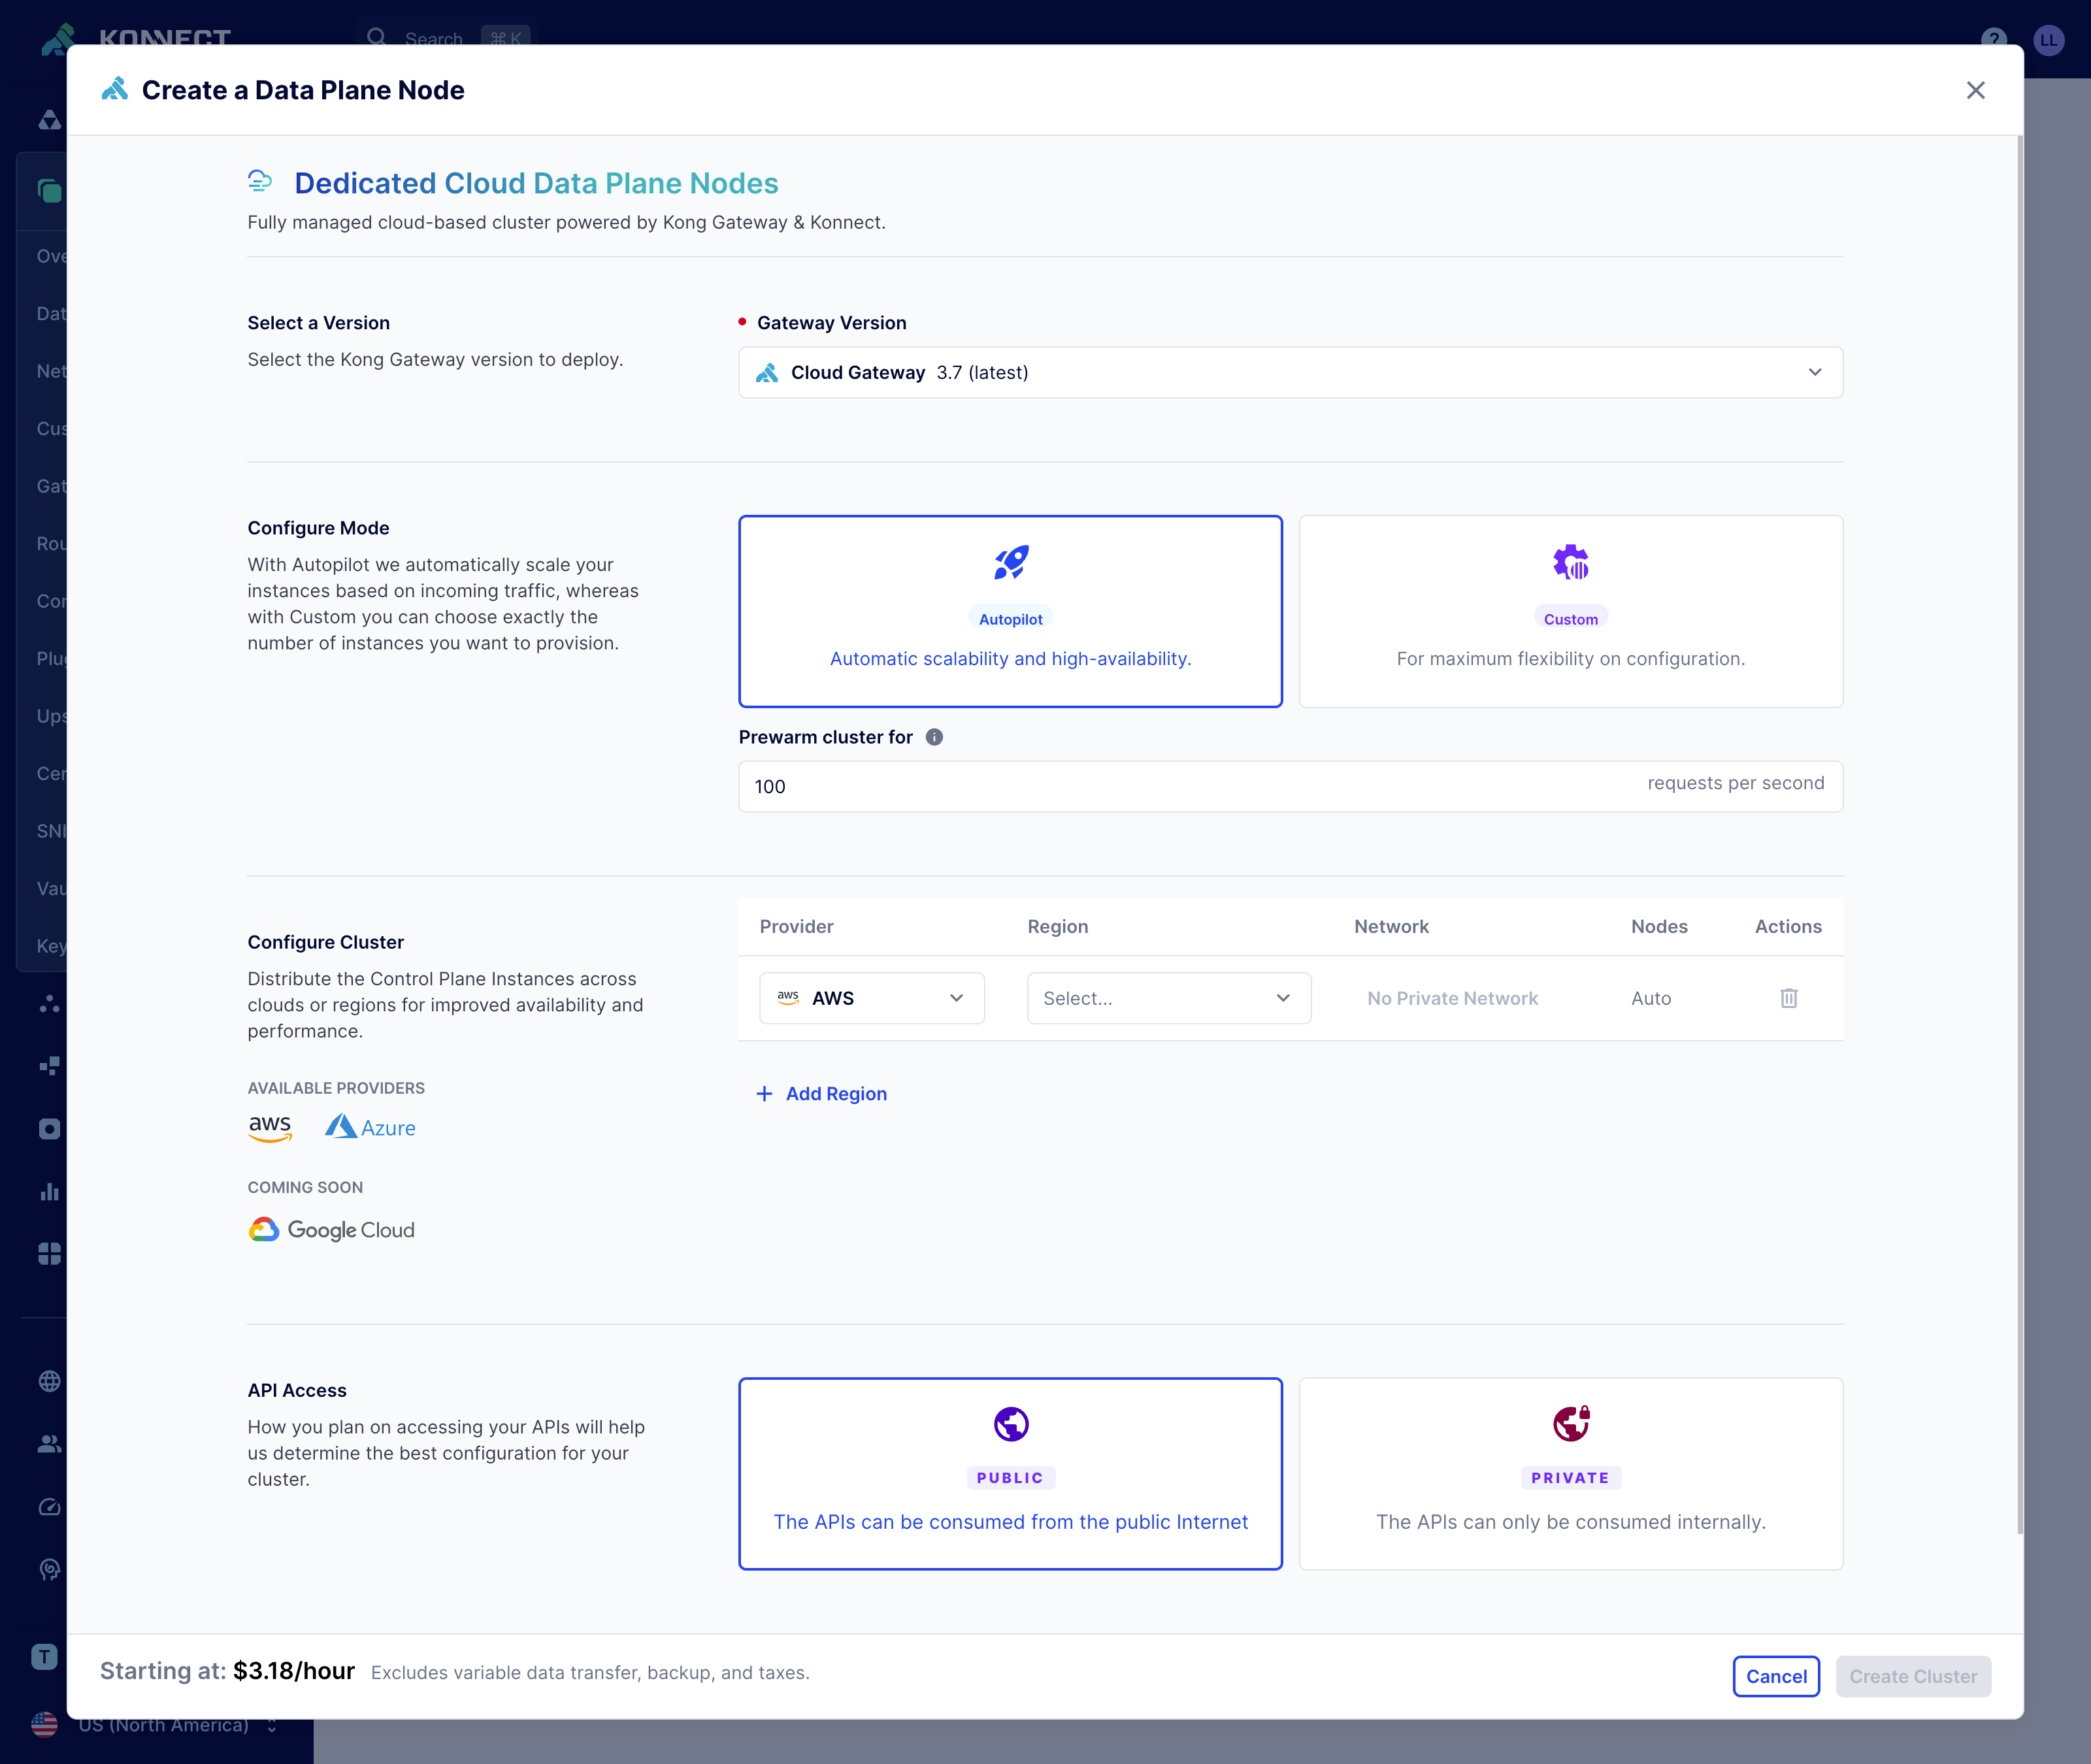Click the T organization badge in sidebar
2091x1764 pixels.
tap(44, 1657)
